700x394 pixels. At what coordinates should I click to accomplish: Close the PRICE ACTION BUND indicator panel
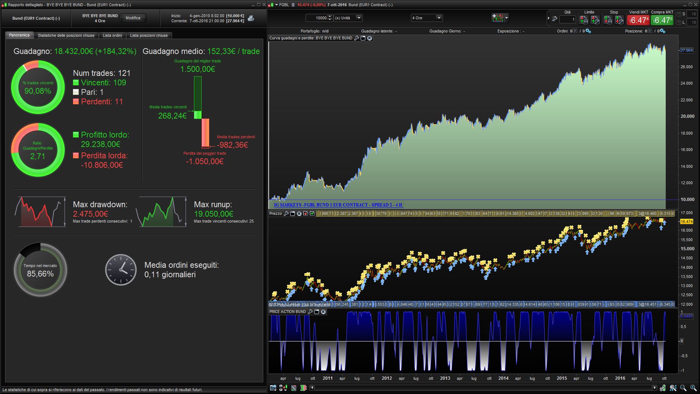pyautogui.click(x=323, y=312)
